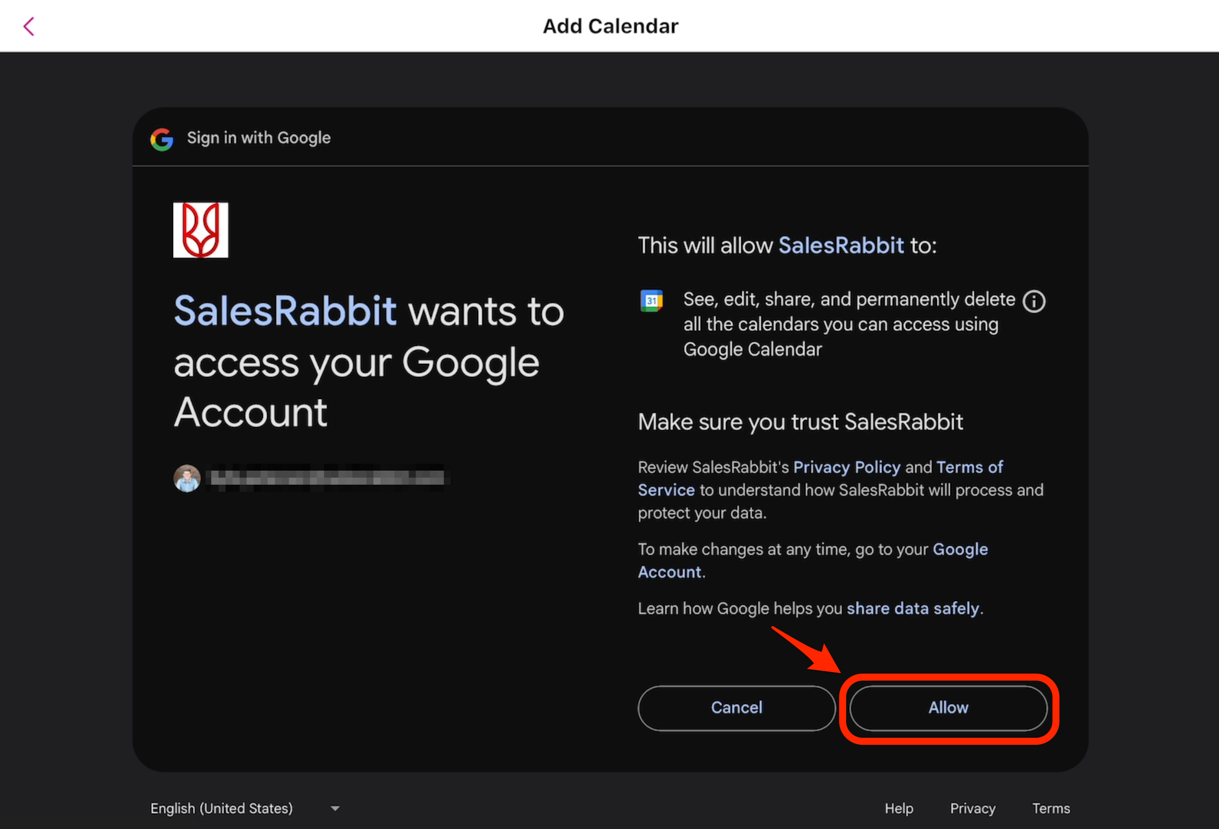Screen dimensions: 1219x829
Task: Open English (United States) language selector
Action: pyautogui.click(x=222, y=808)
